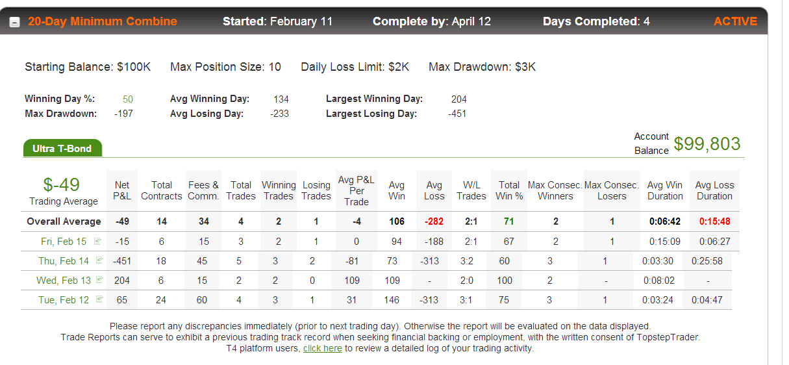Click the $99,803 account balance value

(x=707, y=144)
